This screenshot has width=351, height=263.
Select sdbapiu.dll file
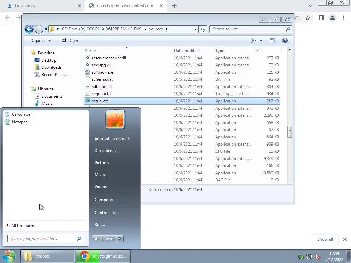[101, 87]
